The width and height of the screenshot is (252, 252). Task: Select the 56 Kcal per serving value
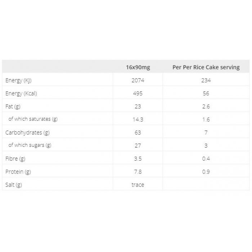coord(206,93)
